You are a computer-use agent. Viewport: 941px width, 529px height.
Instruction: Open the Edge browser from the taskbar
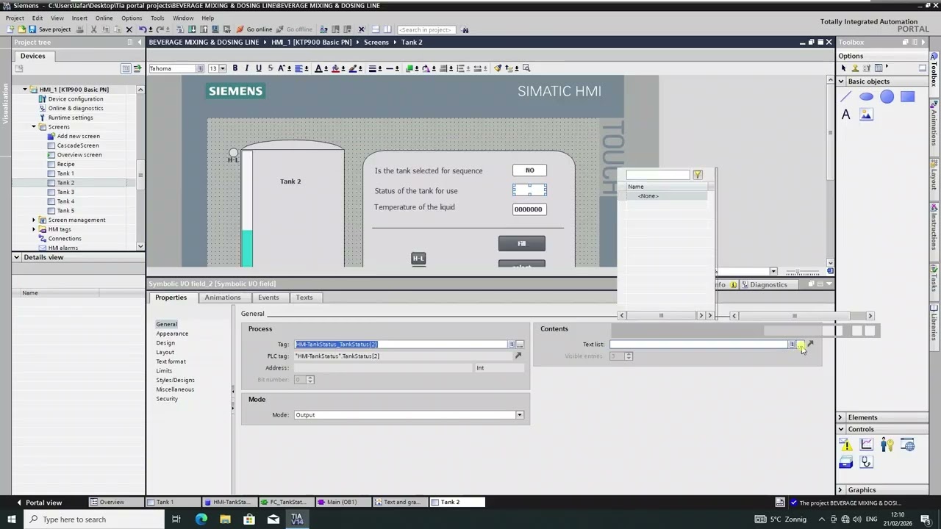[x=201, y=519]
